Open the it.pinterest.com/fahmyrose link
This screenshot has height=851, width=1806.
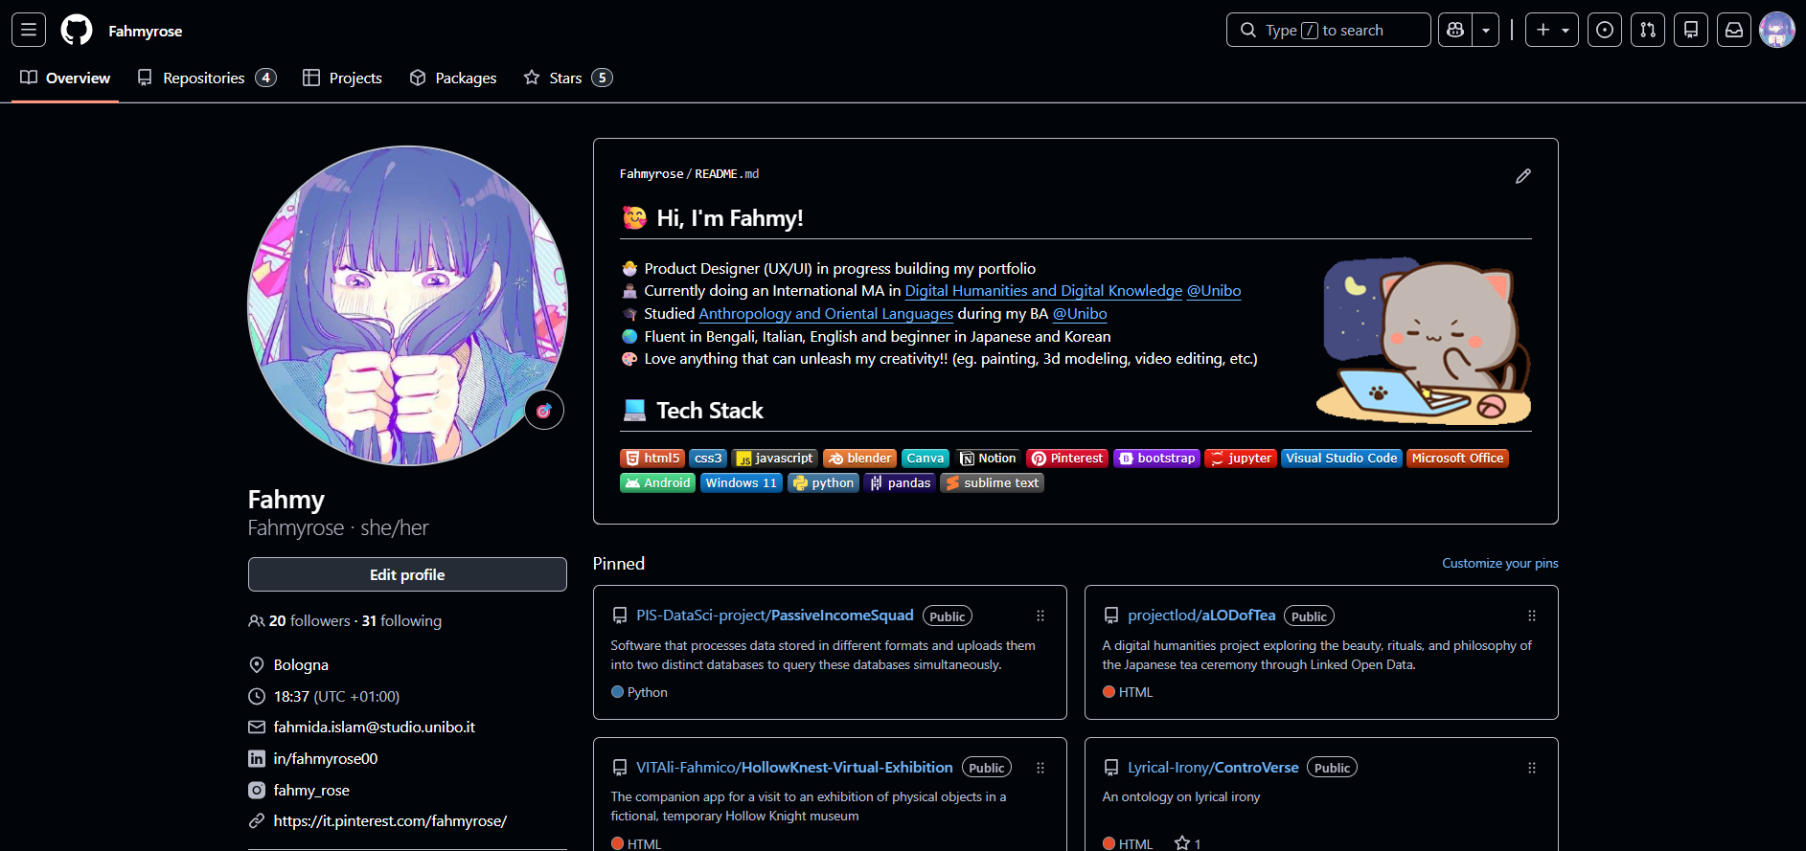pos(390,820)
